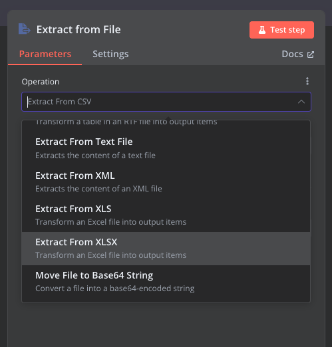Click the Operation search input field

[166, 102]
